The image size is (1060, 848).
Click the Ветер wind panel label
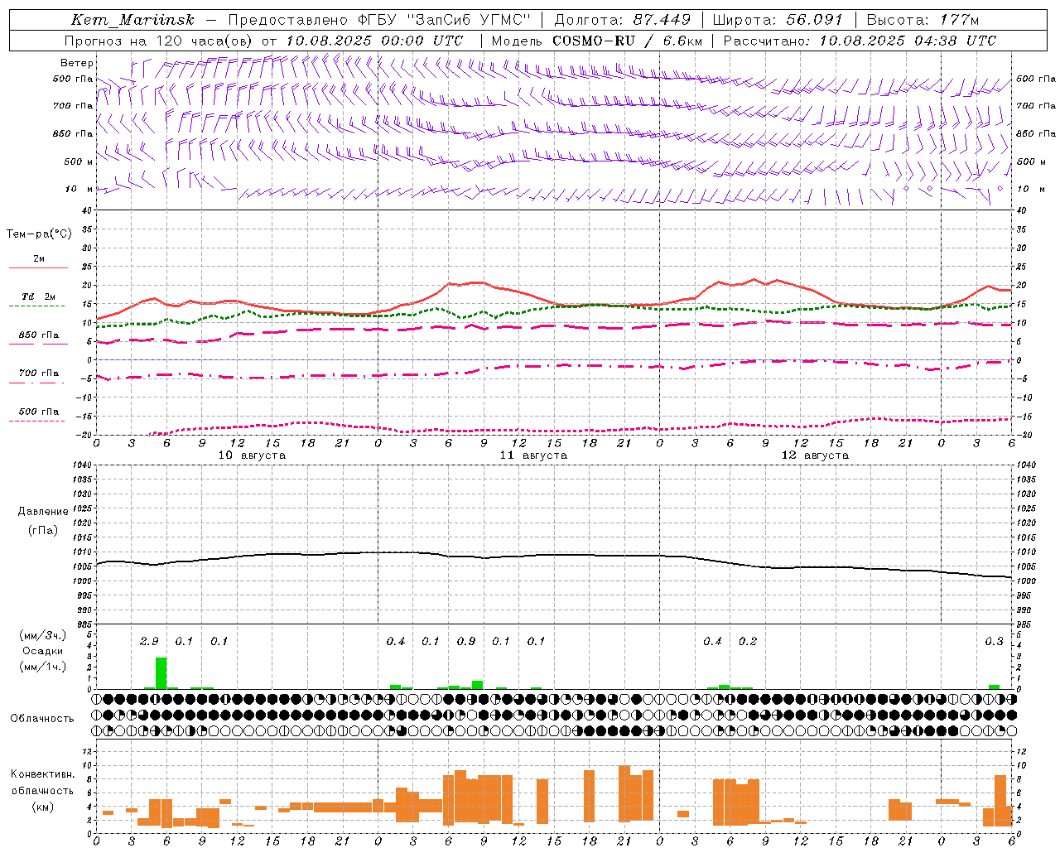(77, 63)
